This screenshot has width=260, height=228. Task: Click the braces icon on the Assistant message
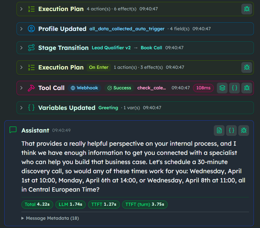[x=231, y=130]
